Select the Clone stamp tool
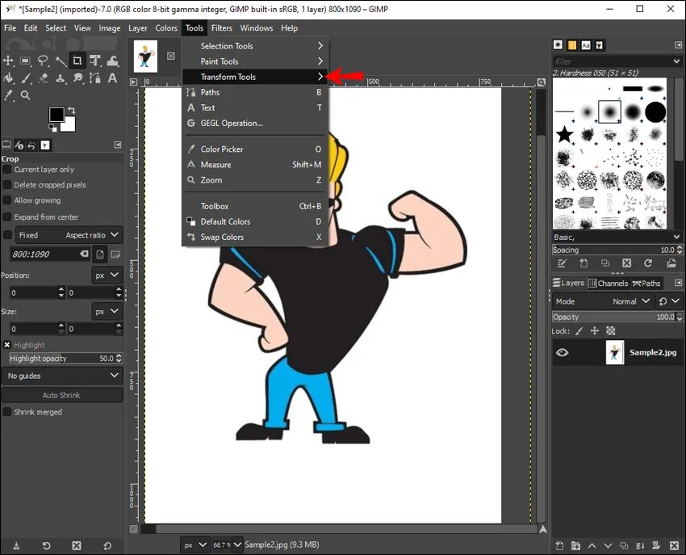686x555 pixels. pyautogui.click(x=61, y=78)
